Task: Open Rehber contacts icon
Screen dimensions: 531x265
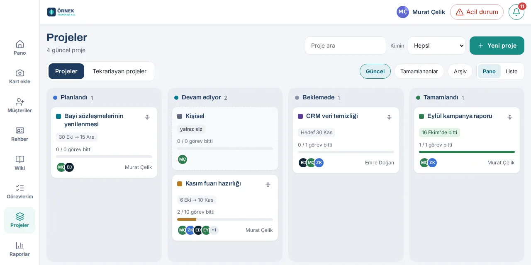Action: point(19,130)
